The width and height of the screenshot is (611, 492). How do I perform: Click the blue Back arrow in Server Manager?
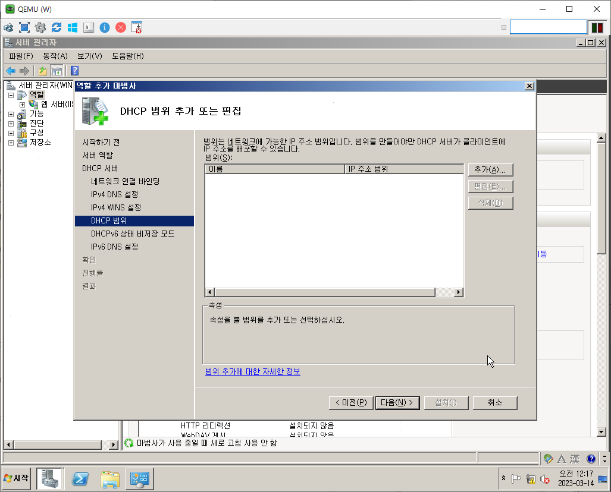click(11, 71)
